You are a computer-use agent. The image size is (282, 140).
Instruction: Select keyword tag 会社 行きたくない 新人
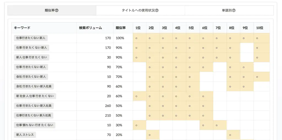pyautogui.click(x=31, y=77)
